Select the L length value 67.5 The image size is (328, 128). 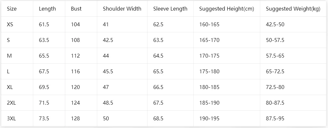click(44, 72)
